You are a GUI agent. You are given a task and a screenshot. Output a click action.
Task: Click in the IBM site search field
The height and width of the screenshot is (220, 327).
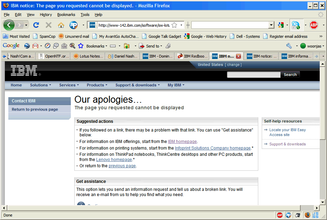click(254, 75)
